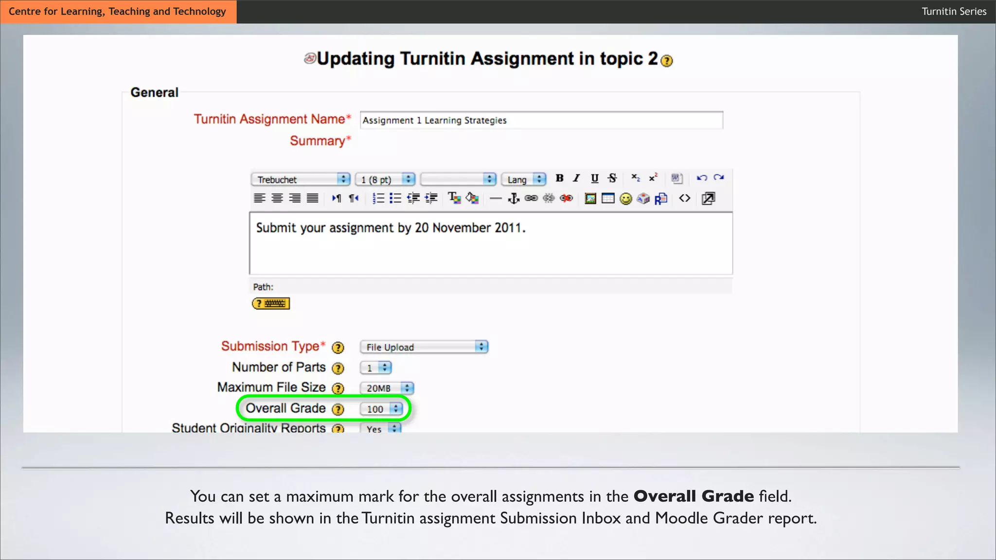Click the underline formatting icon
This screenshot has width=996, height=560.
[594, 178]
